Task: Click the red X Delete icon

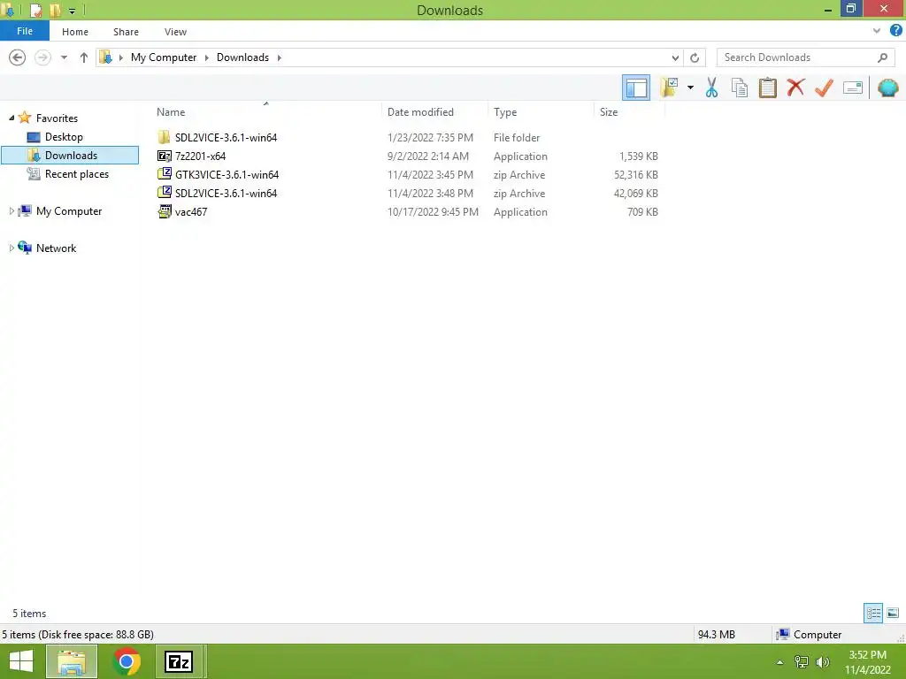Action: pyautogui.click(x=795, y=88)
